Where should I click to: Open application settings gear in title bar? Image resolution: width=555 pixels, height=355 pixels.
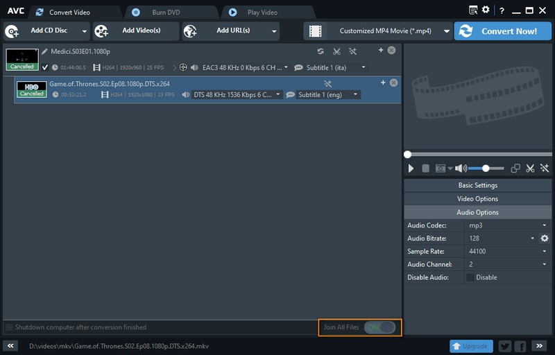[485, 10]
